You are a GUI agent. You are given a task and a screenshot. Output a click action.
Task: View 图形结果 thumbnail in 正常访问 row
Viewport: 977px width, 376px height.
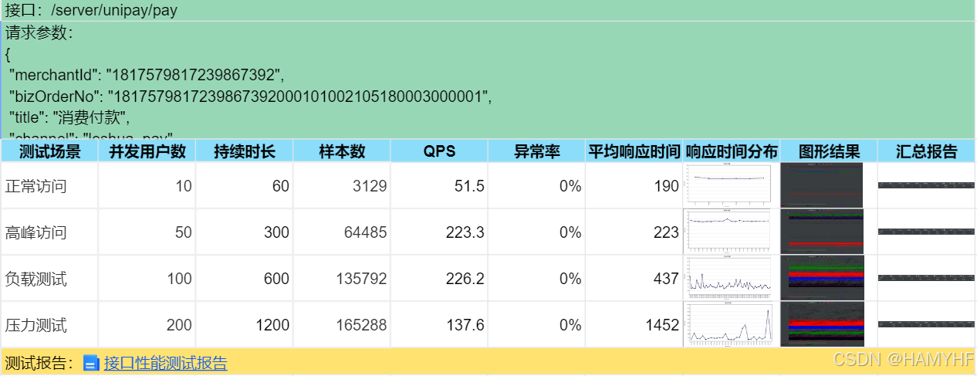[822, 185]
